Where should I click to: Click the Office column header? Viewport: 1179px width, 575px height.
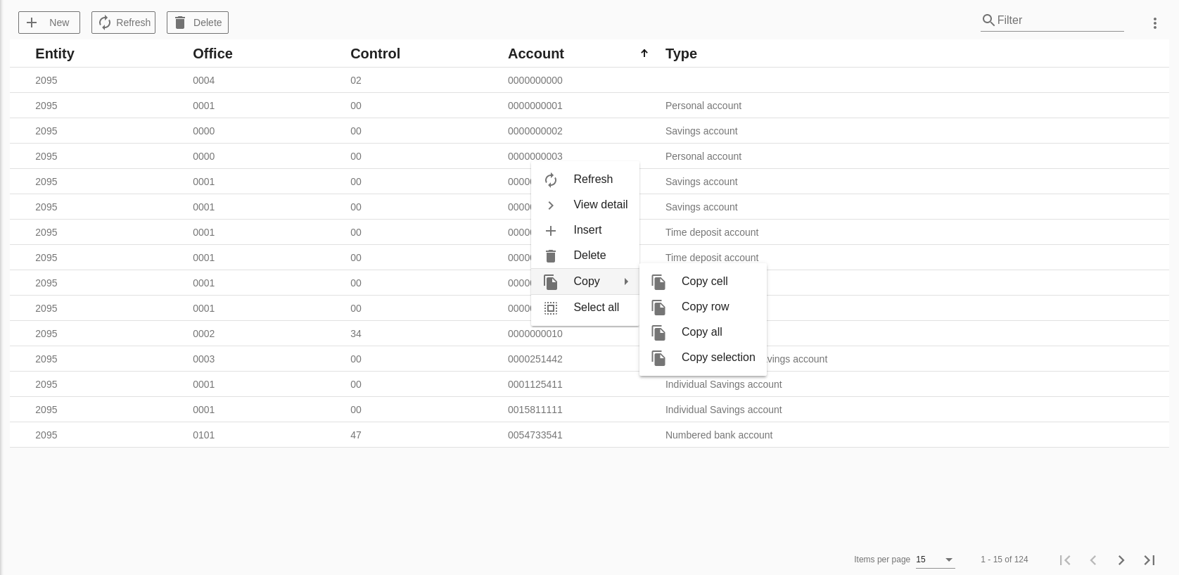[212, 53]
